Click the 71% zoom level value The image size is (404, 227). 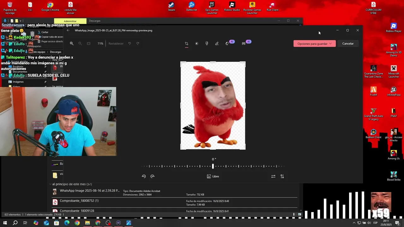(100, 44)
